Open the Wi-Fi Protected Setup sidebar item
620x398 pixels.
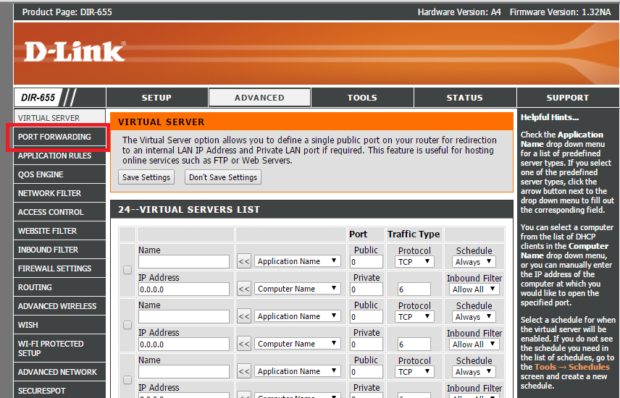(59, 348)
